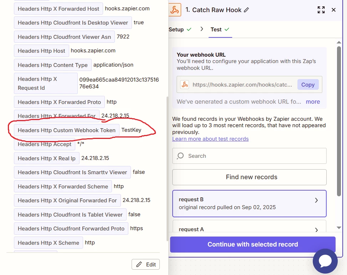Select 'Headers Http Cloudfront Is Smarttv Viewer' label
The width and height of the screenshot is (347, 275).
(x=72, y=172)
